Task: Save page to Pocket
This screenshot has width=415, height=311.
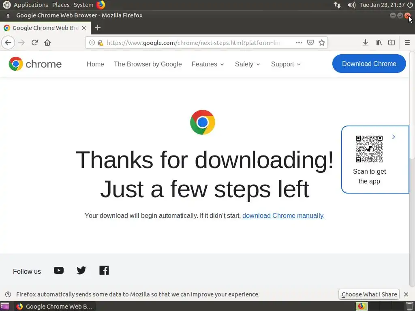Action: coord(310,43)
